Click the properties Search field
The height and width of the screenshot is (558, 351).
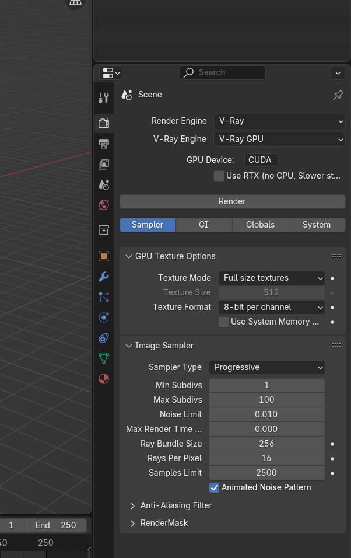pos(223,72)
